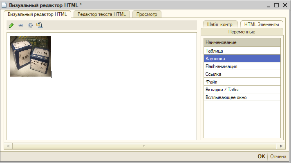
Task: Switch to Шабл. контр. tab
Action: click(x=220, y=24)
